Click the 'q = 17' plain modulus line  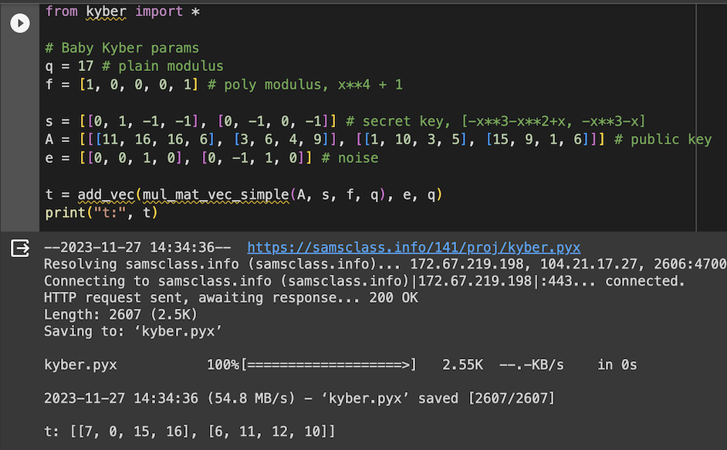click(134, 66)
